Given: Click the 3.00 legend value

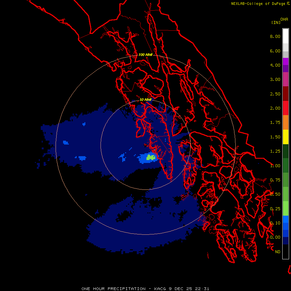Looking at the screenshot, I should coord(275,80).
